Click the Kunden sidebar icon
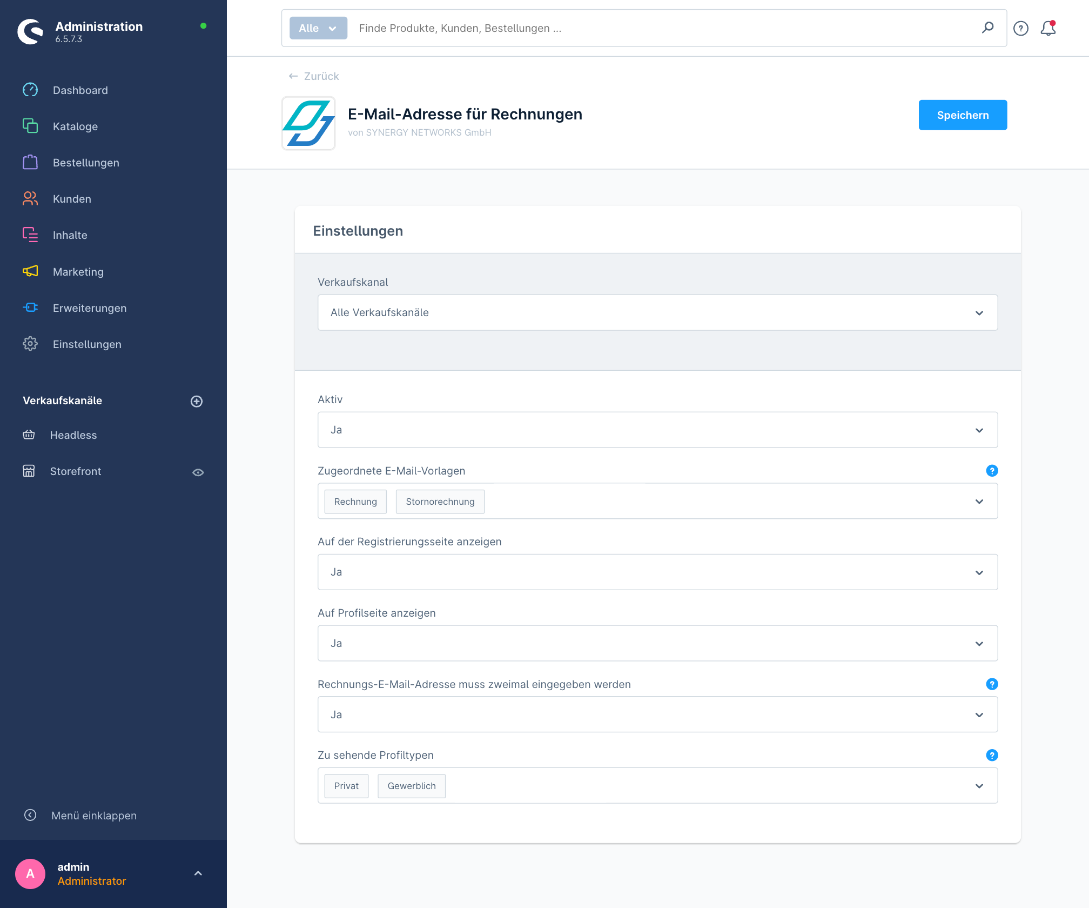The width and height of the screenshot is (1089, 908). pyautogui.click(x=29, y=199)
